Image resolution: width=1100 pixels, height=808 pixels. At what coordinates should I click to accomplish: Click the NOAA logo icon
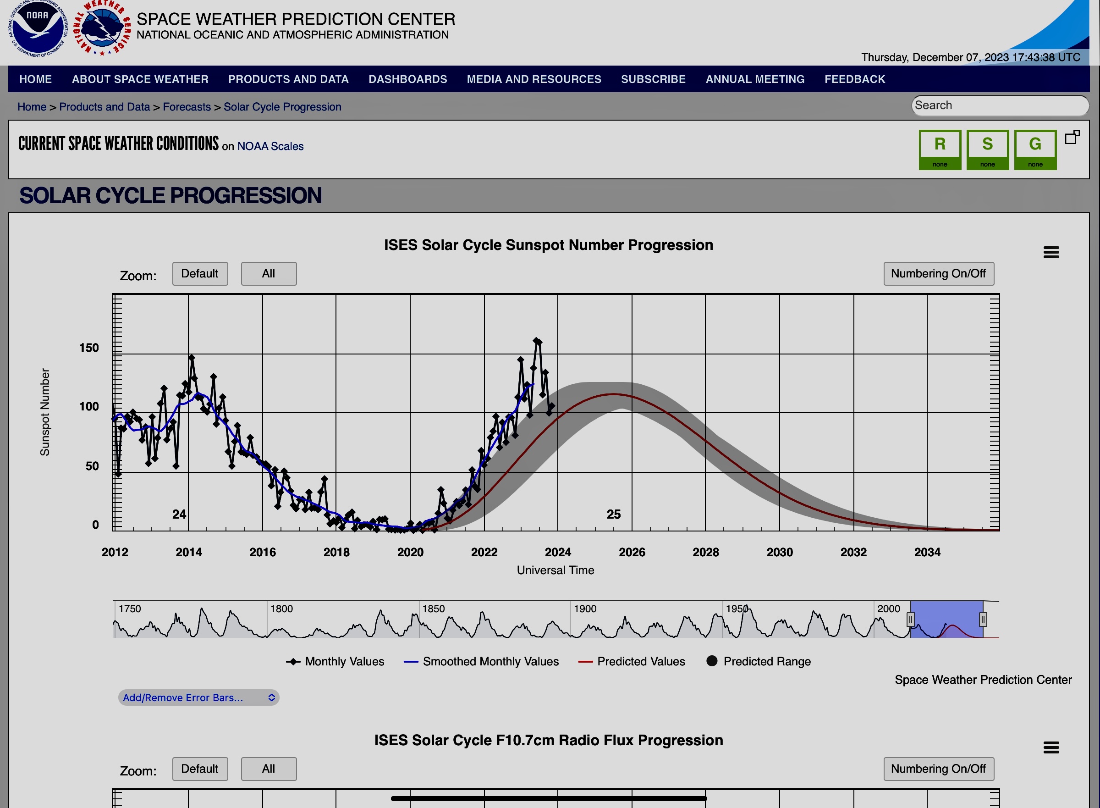pyautogui.click(x=38, y=28)
